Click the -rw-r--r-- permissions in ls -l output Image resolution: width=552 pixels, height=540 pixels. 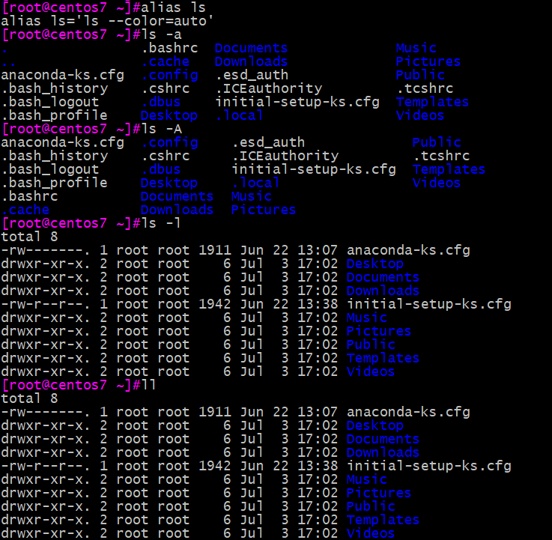tap(45, 304)
